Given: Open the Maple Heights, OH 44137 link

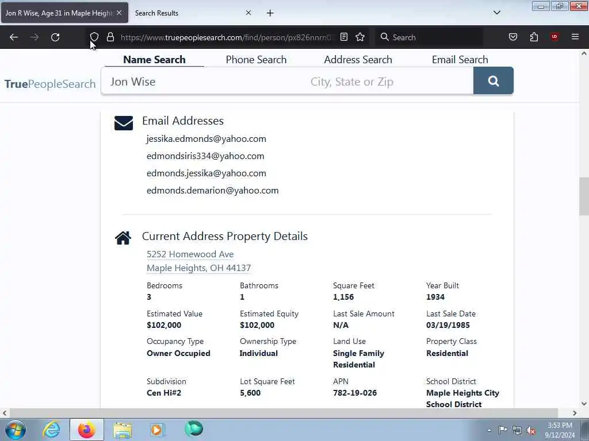Looking at the screenshot, I should (x=198, y=268).
